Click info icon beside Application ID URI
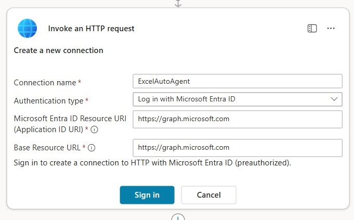354x220 pixels. 95,129
